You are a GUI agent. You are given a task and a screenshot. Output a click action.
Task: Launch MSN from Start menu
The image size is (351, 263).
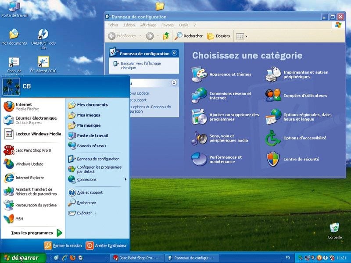pyautogui.click(x=32, y=219)
